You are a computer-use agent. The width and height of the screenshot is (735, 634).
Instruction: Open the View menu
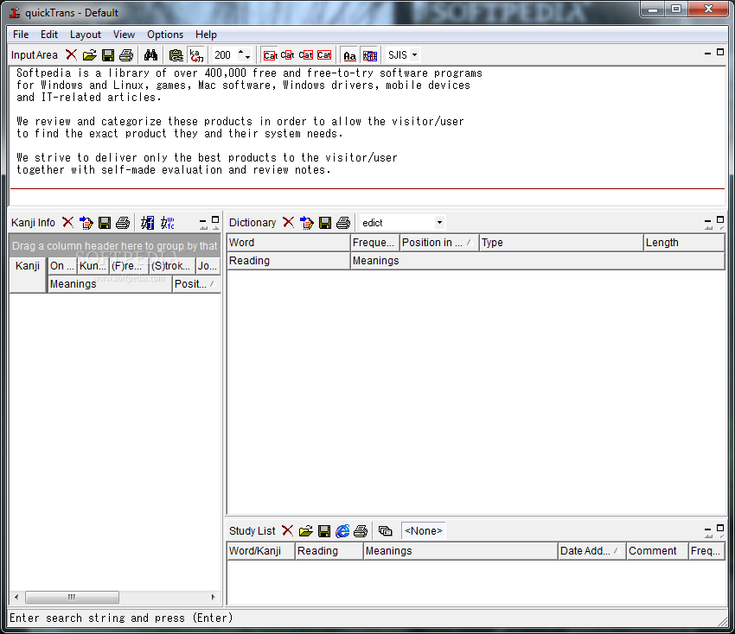tap(124, 35)
